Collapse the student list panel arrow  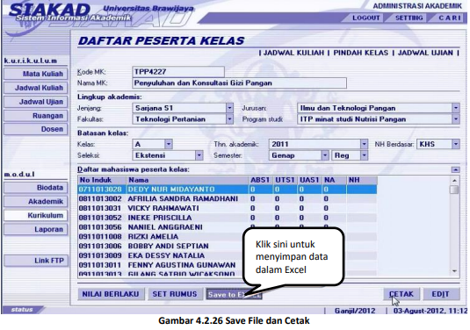pyautogui.click(x=455, y=169)
